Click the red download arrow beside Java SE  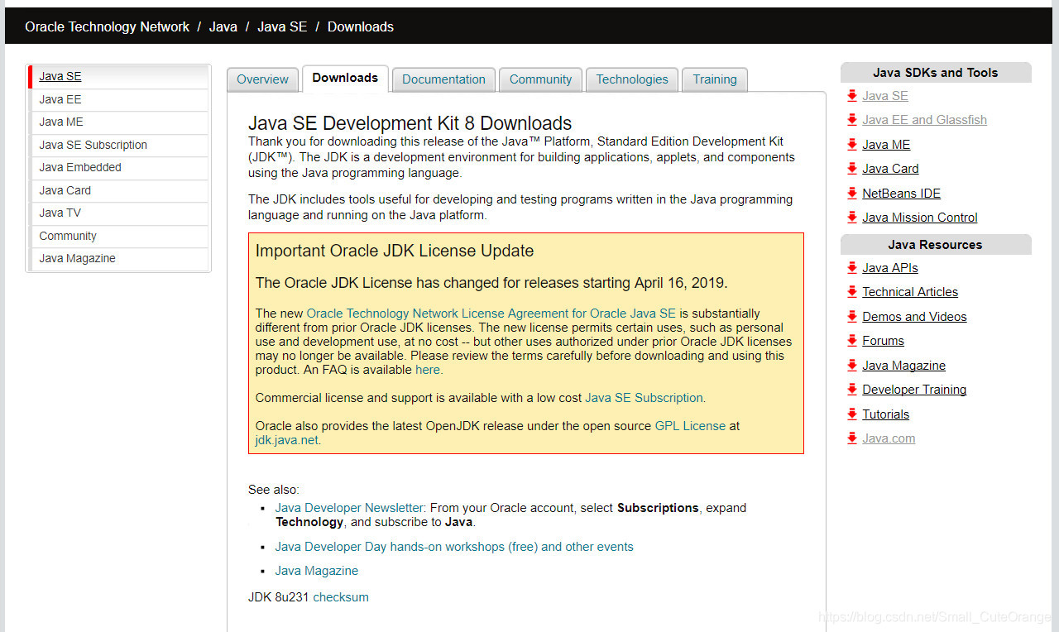click(x=852, y=96)
